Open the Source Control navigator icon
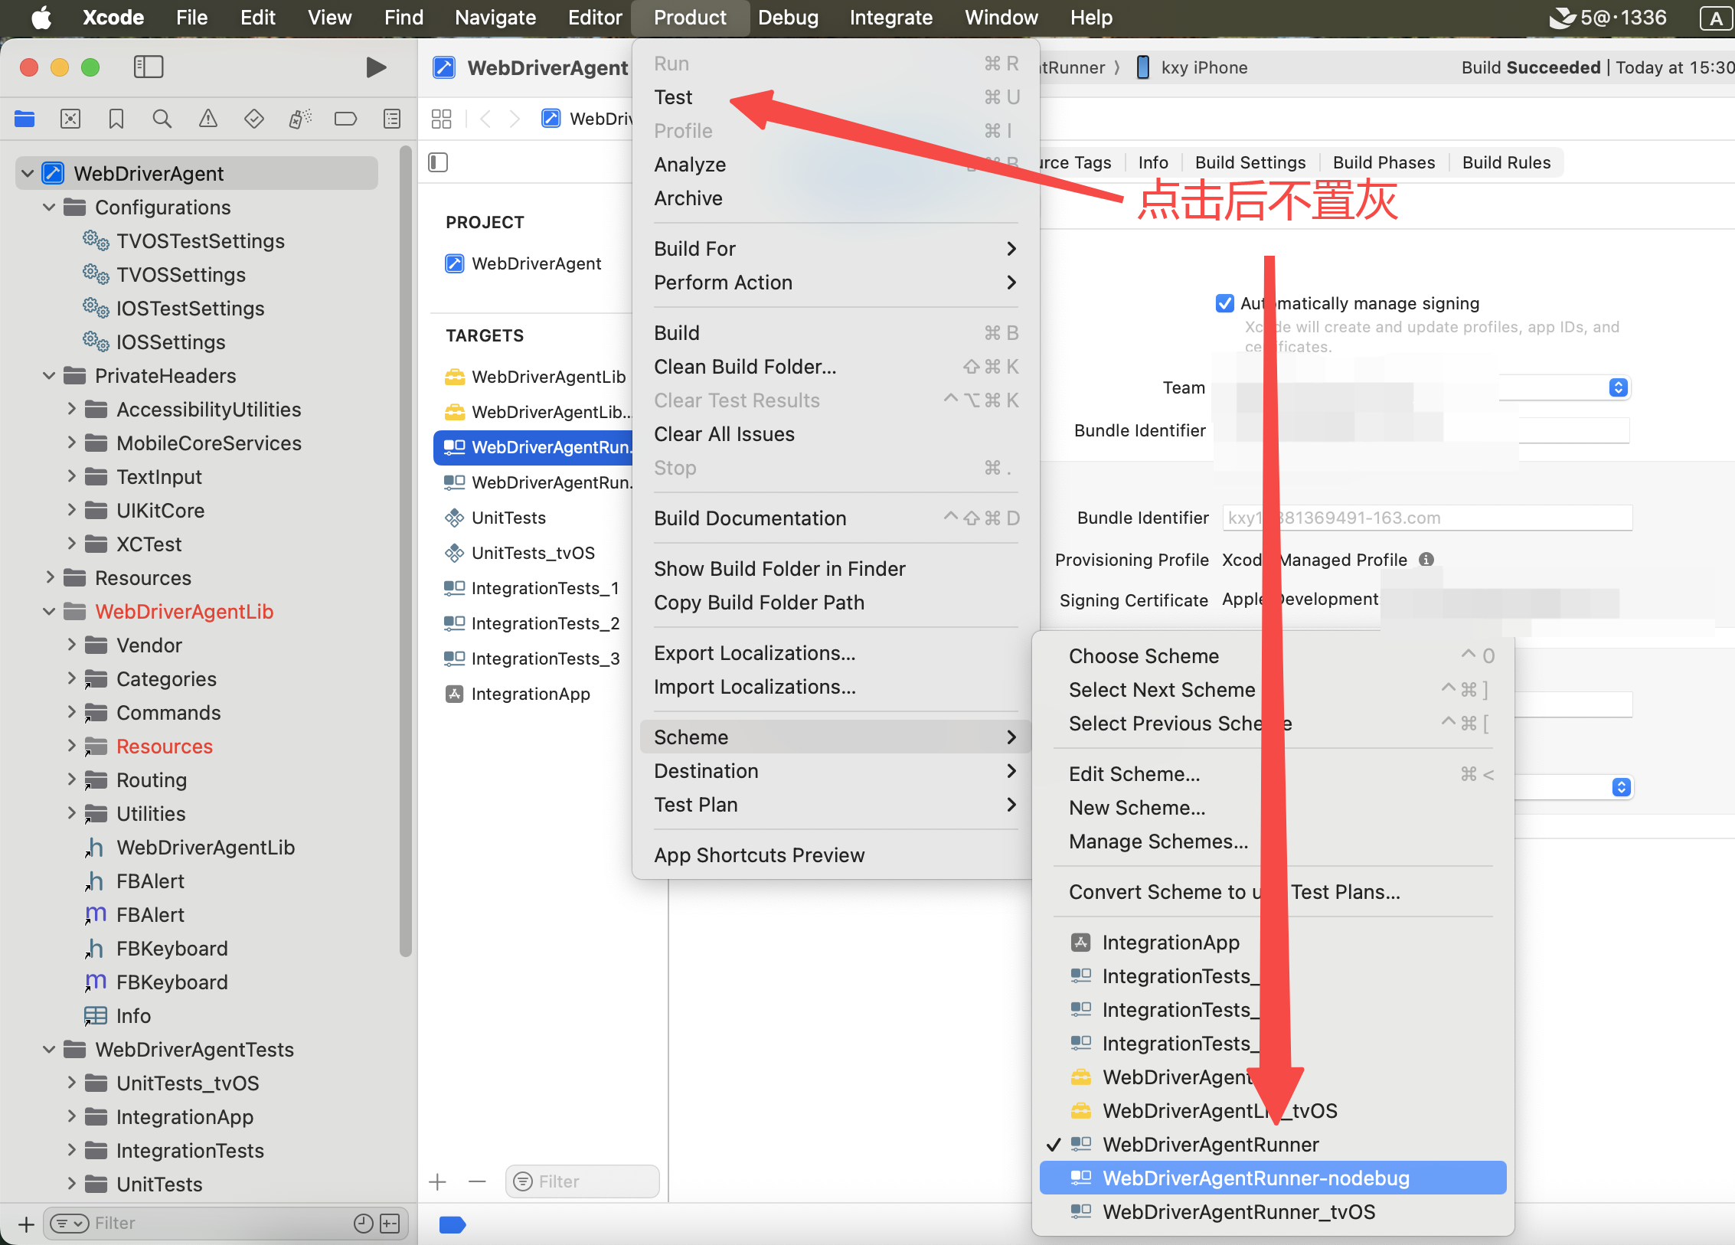This screenshot has height=1245, width=1735. point(70,119)
